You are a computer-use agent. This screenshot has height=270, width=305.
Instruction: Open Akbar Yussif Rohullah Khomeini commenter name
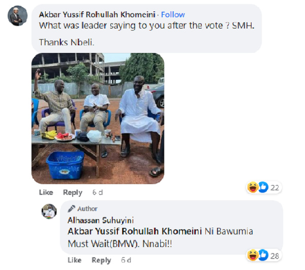[x=97, y=15]
